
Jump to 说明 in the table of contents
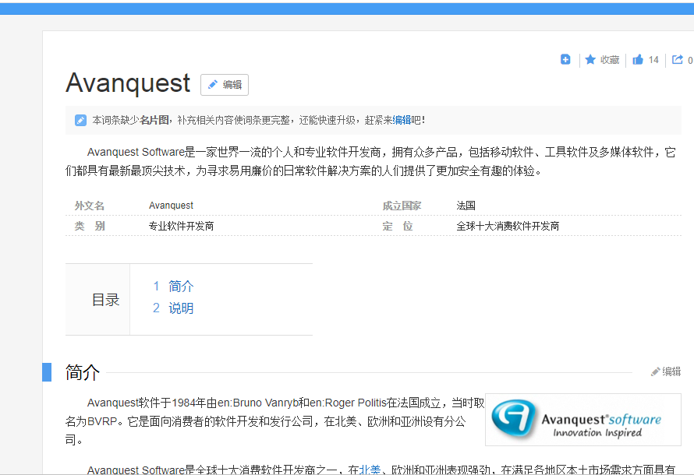[181, 308]
